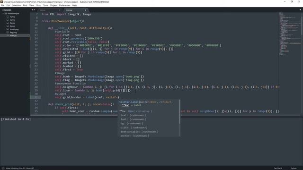Viewport: 303px width, 170px height.
Task: Maximize or restore the Sublime Text window
Action: pos(292,2)
